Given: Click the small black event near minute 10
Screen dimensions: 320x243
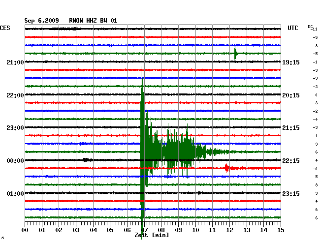Looking at the screenshot, I should click(199, 193).
